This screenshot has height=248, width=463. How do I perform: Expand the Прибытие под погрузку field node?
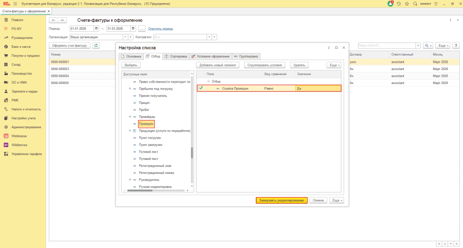pos(130,89)
